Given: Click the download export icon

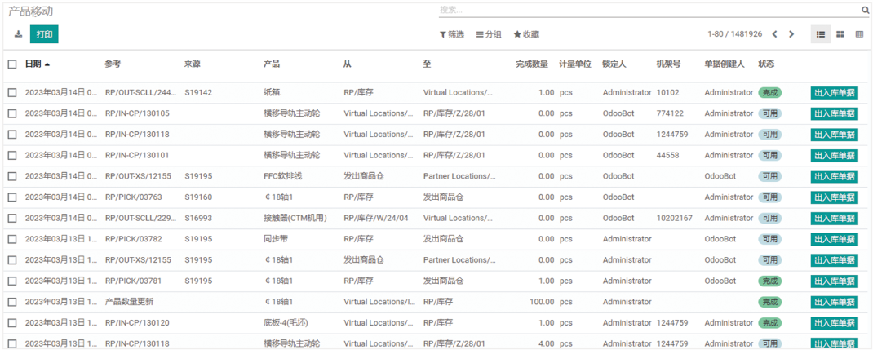Looking at the screenshot, I should point(19,34).
